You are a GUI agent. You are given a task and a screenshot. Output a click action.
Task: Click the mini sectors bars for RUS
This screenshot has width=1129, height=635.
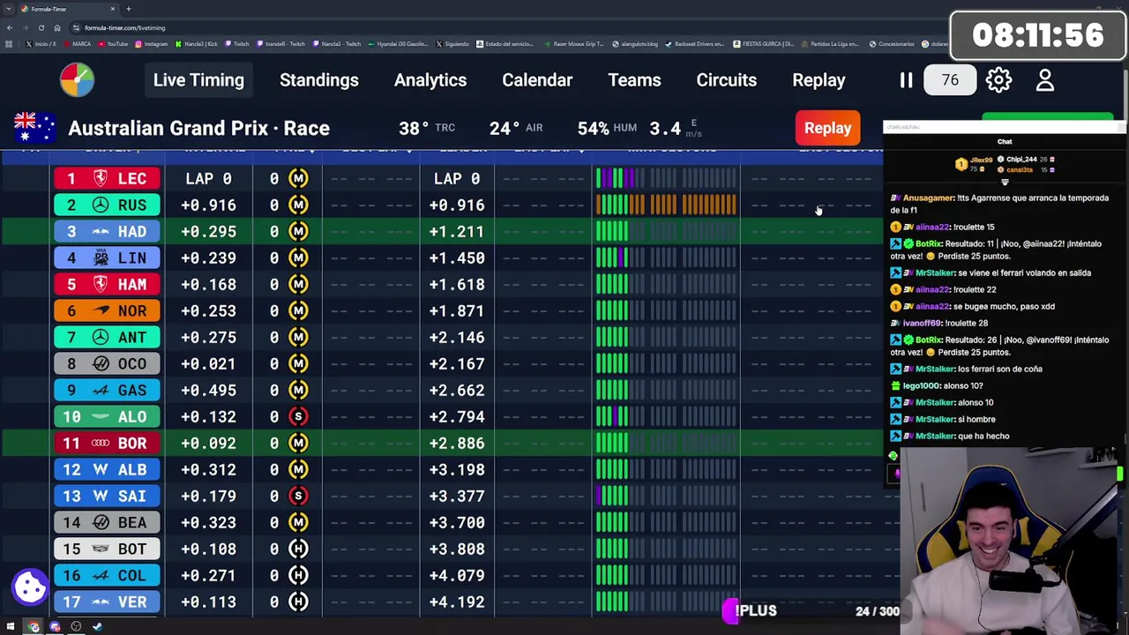click(666, 205)
